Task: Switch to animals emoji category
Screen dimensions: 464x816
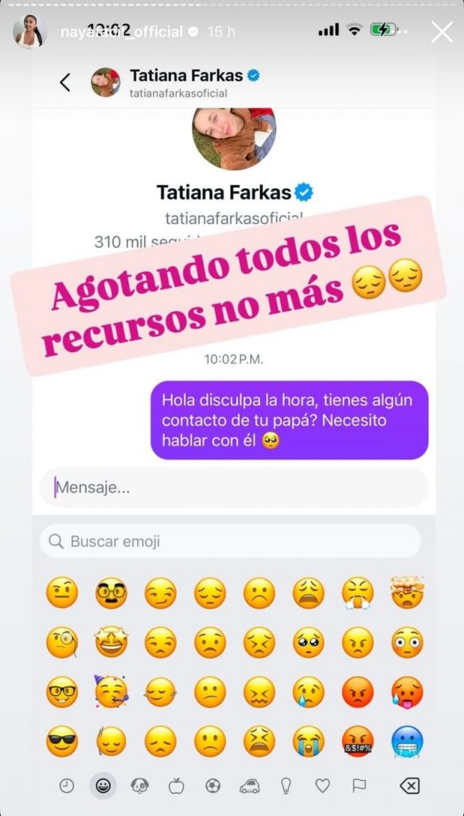Action: click(x=140, y=786)
